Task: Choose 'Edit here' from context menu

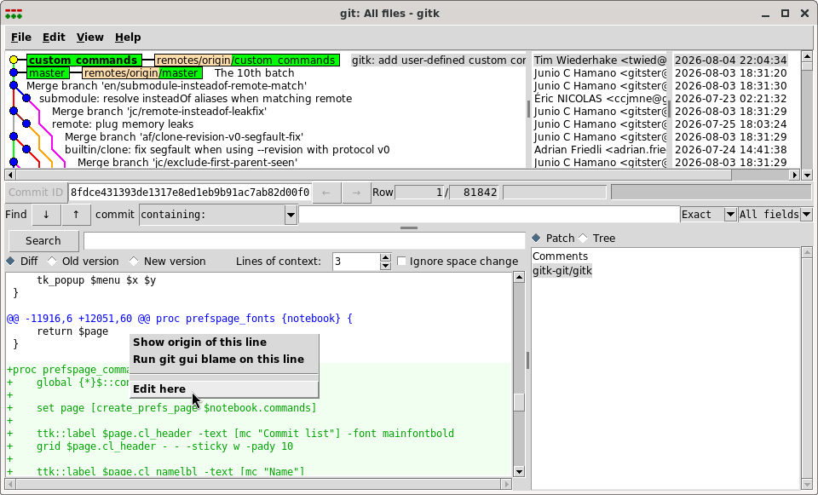Action: [224, 389]
